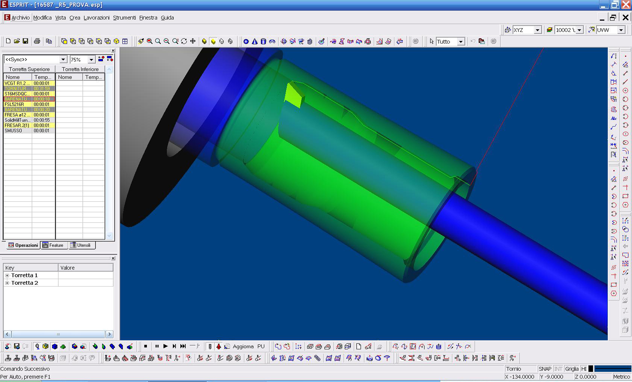The image size is (632, 382).
Task: Click the Print icon in toolbar
Action: pos(37,41)
